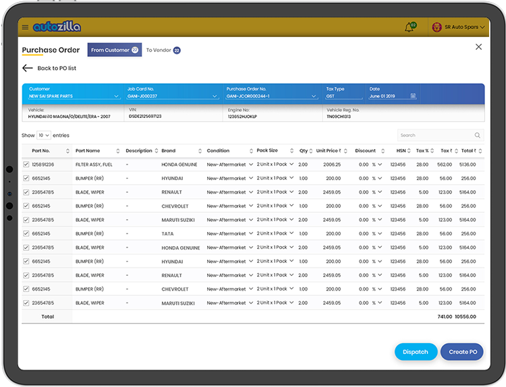Expand SR Auto Spars account menu

click(482, 27)
